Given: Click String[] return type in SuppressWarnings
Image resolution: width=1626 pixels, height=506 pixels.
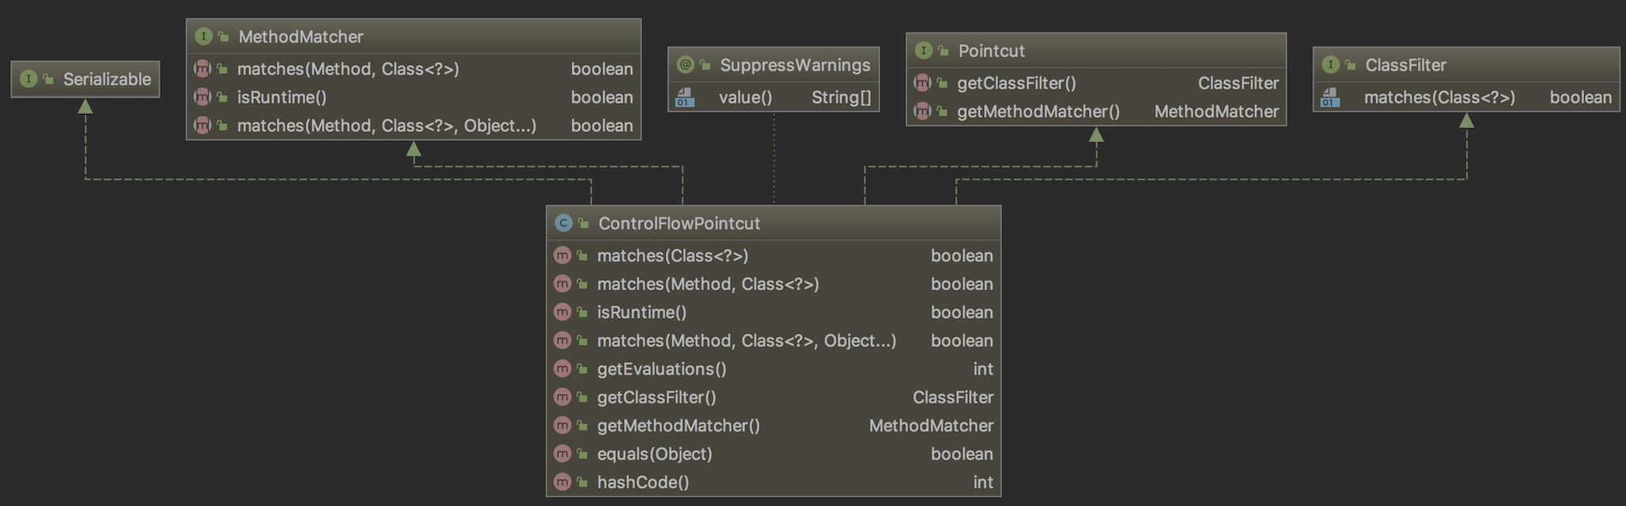Looking at the screenshot, I should tap(841, 97).
